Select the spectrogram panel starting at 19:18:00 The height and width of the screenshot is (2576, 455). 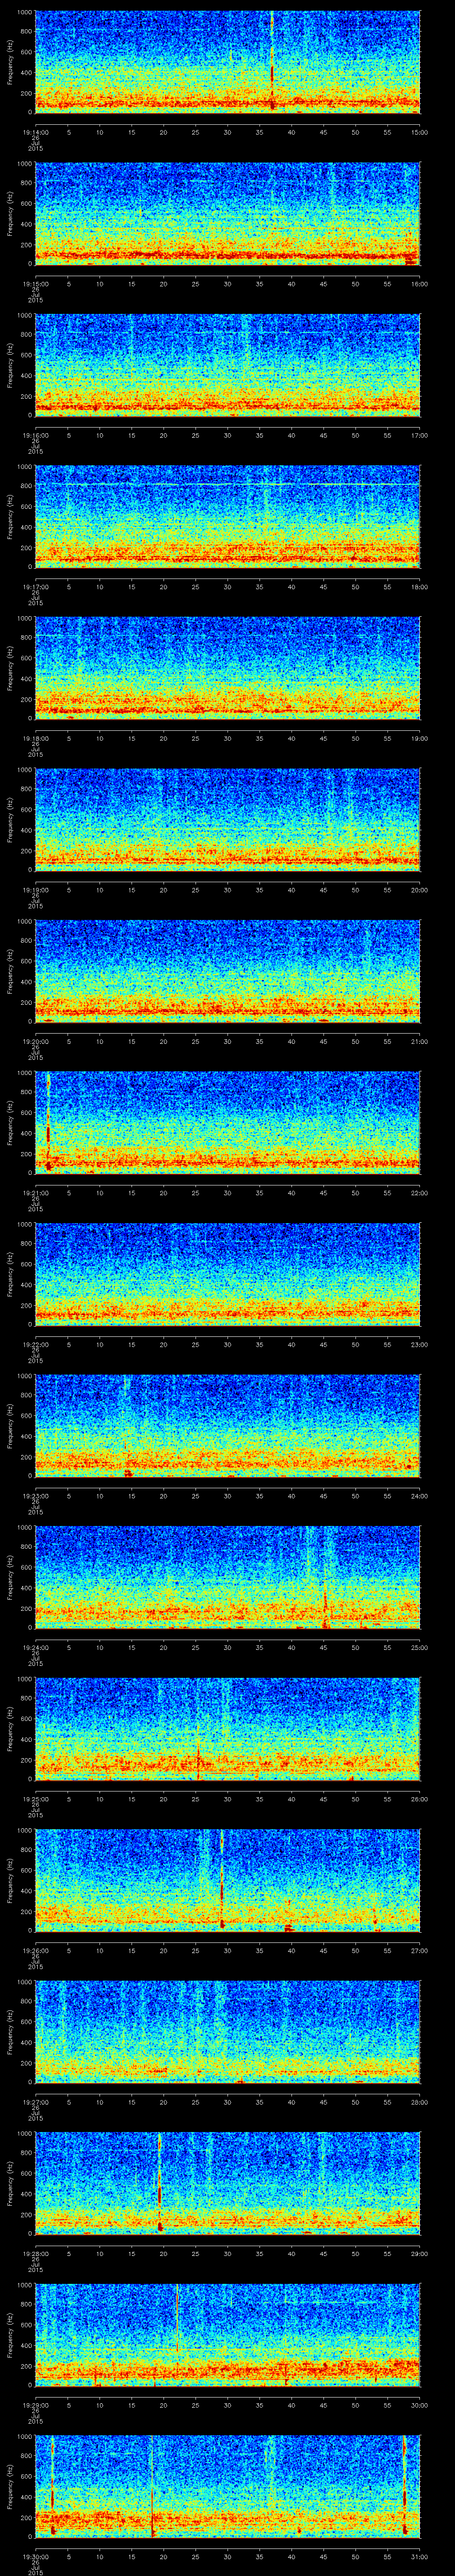pyautogui.click(x=228, y=668)
